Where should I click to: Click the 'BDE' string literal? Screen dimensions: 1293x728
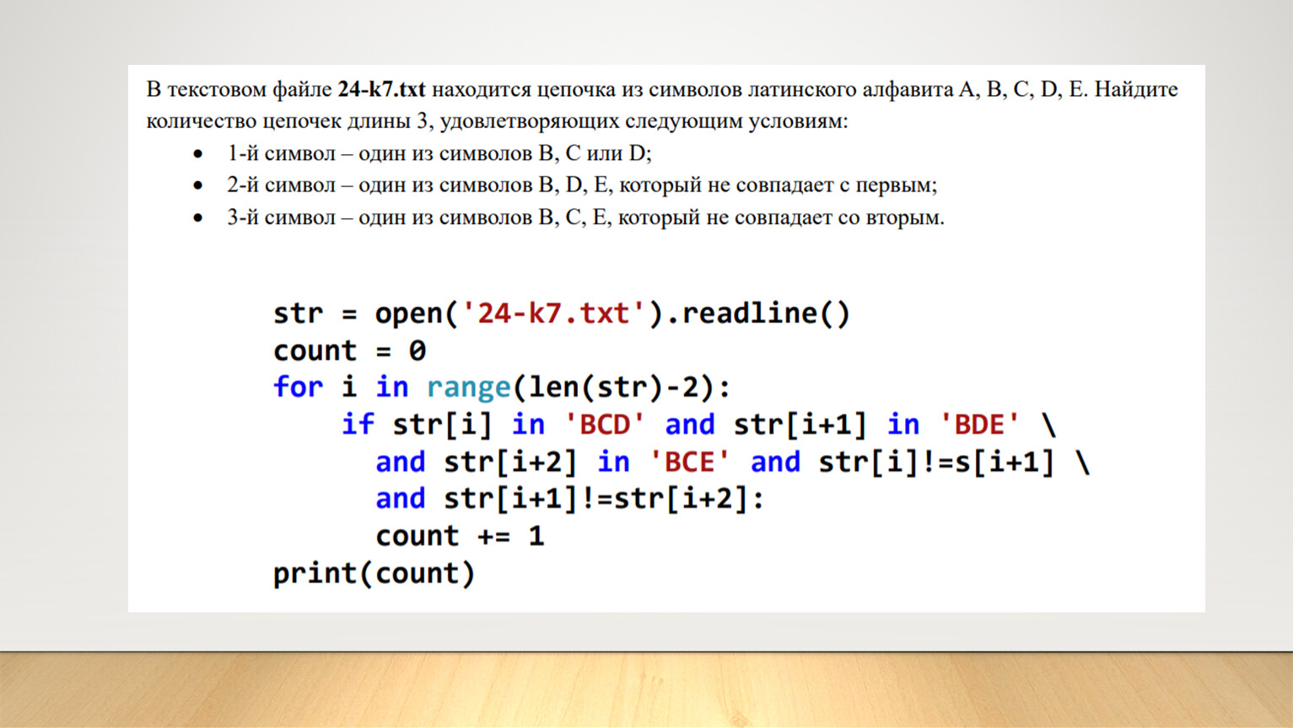click(x=979, y=425)
